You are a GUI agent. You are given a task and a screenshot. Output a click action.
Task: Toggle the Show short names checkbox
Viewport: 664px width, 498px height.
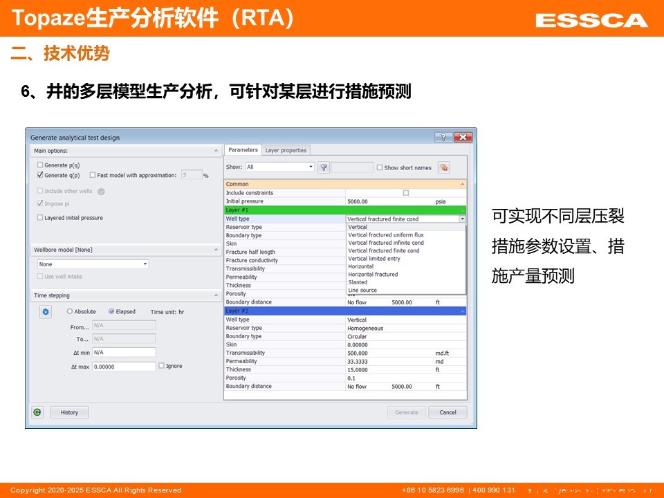tap(379, 167)
